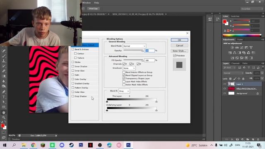Click the color spectrum ramp in Color panel

click(x=242, y=35)
